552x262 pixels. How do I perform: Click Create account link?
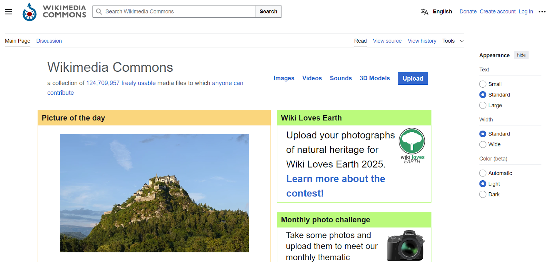[x=497, y=11]
